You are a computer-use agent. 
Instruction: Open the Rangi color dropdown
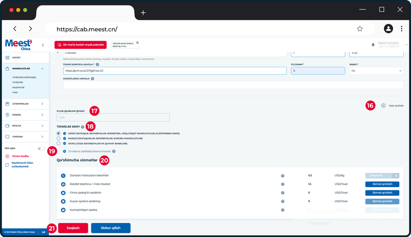(376, 71)
